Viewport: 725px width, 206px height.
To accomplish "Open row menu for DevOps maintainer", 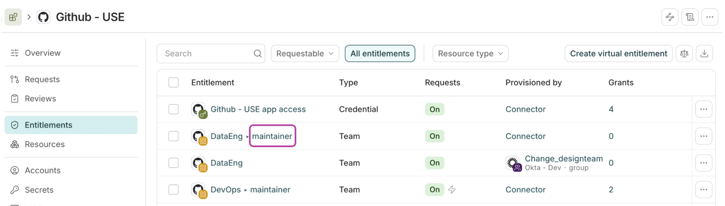I will (704, 189).
